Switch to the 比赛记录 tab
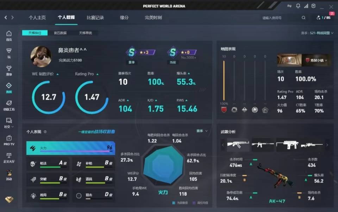This screenshot has width=338, height=212. 95,18
